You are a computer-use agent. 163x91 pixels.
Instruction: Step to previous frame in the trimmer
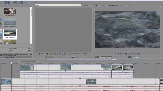[x=57, y=54]
